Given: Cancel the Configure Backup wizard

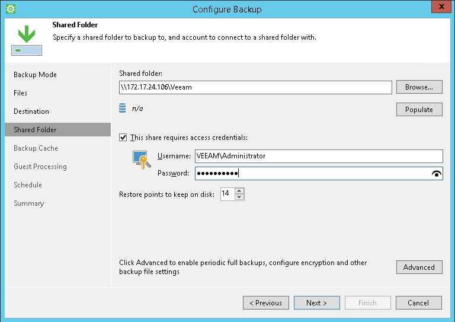Looking at the screenshot, I should 418,303.
